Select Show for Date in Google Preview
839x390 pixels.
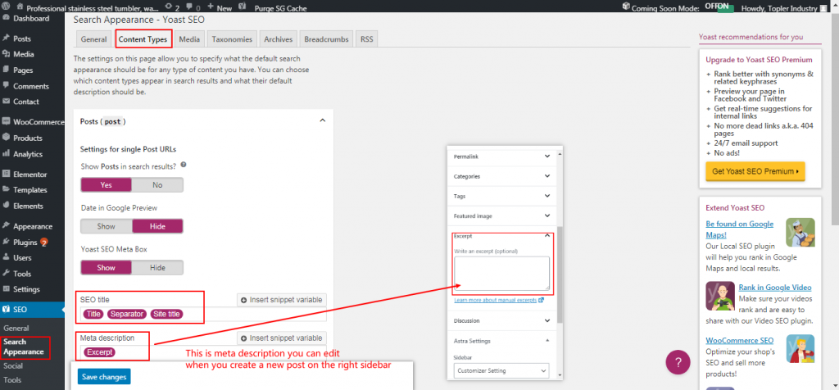click(106, 226)
